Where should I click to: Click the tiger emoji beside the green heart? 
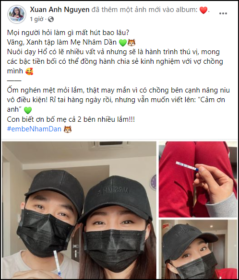(x=131, y=43)
